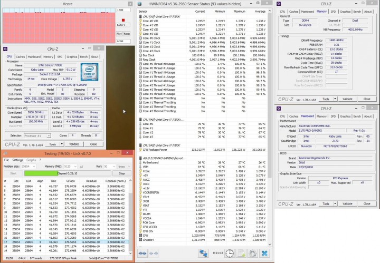
Task: Switch to Bench tab in CPU-Z Mainboard window
Action: tap(357, 116)
